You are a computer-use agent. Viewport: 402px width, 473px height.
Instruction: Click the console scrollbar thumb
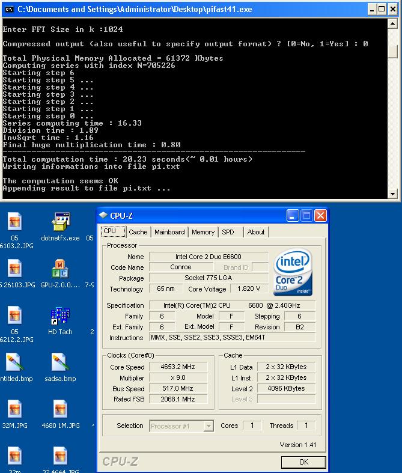click(x=392, y=52)
